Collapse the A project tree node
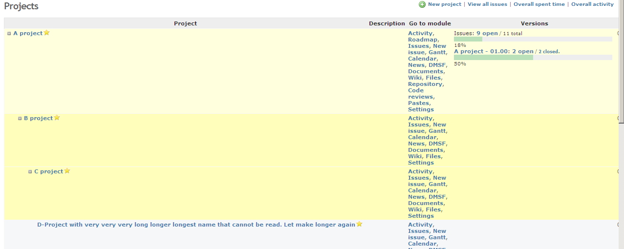 pos(9,34)
